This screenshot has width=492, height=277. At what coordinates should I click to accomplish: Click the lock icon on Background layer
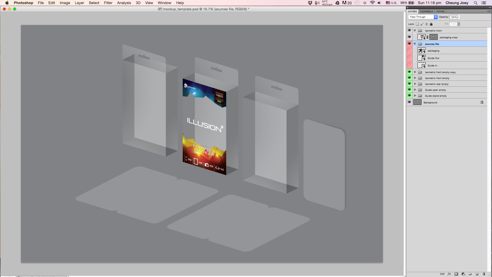[x=482, y=102]
